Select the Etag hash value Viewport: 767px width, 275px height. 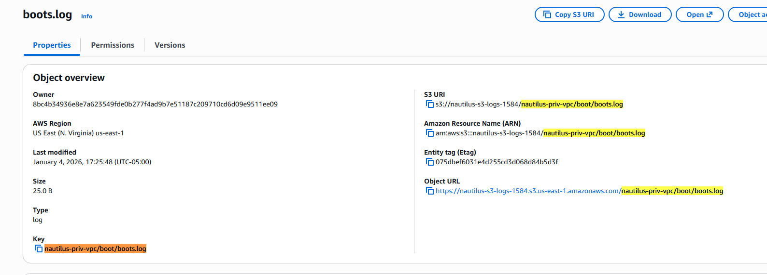497,162
